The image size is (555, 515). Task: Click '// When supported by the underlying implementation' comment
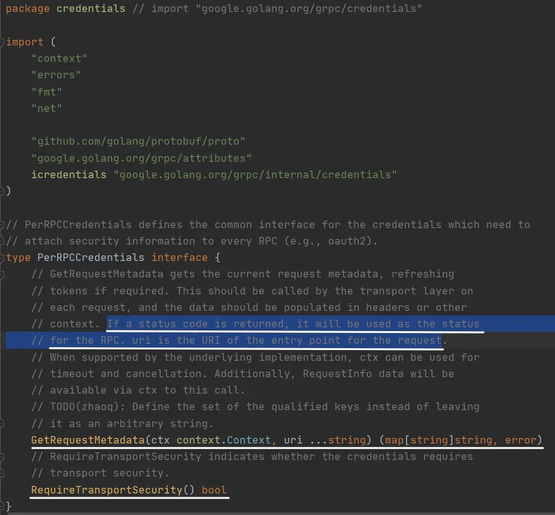(x=255, y=358)
